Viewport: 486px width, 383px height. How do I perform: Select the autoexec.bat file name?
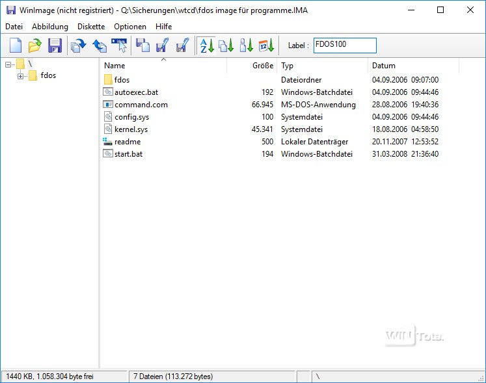click(137, 92)
